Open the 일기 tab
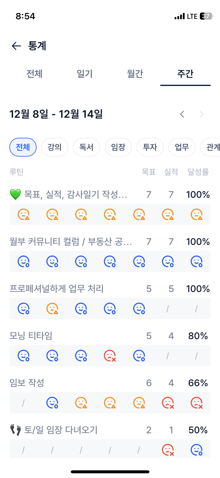The image size is (220, 478). pyautogui.click(x=85, y=74)
